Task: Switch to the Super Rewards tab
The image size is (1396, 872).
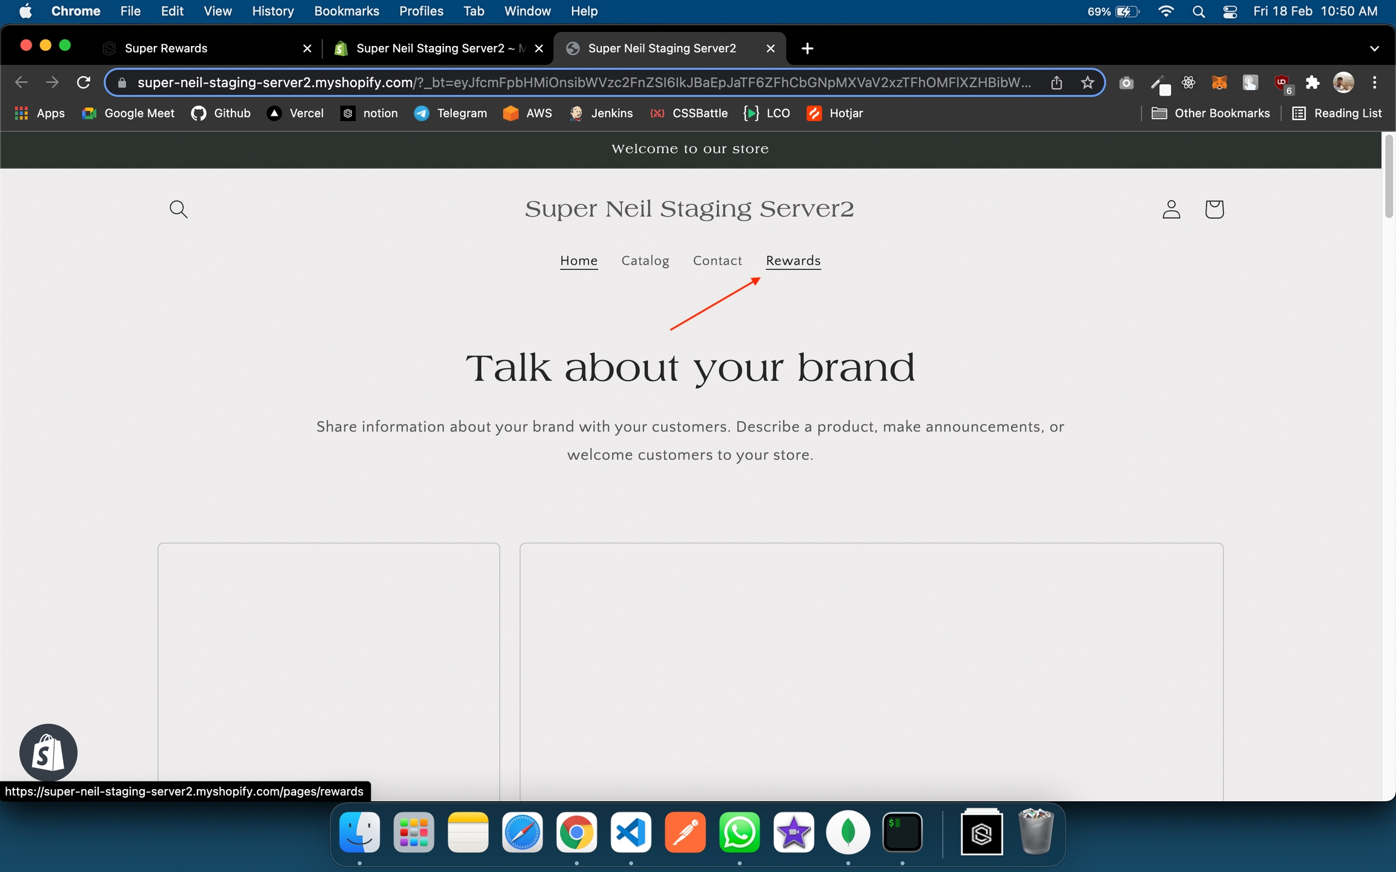Action: (x=166, y=48)
